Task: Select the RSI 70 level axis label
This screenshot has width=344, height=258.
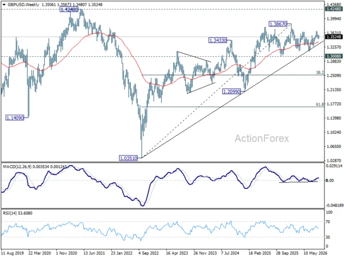Action: click(x=328, y=222)
